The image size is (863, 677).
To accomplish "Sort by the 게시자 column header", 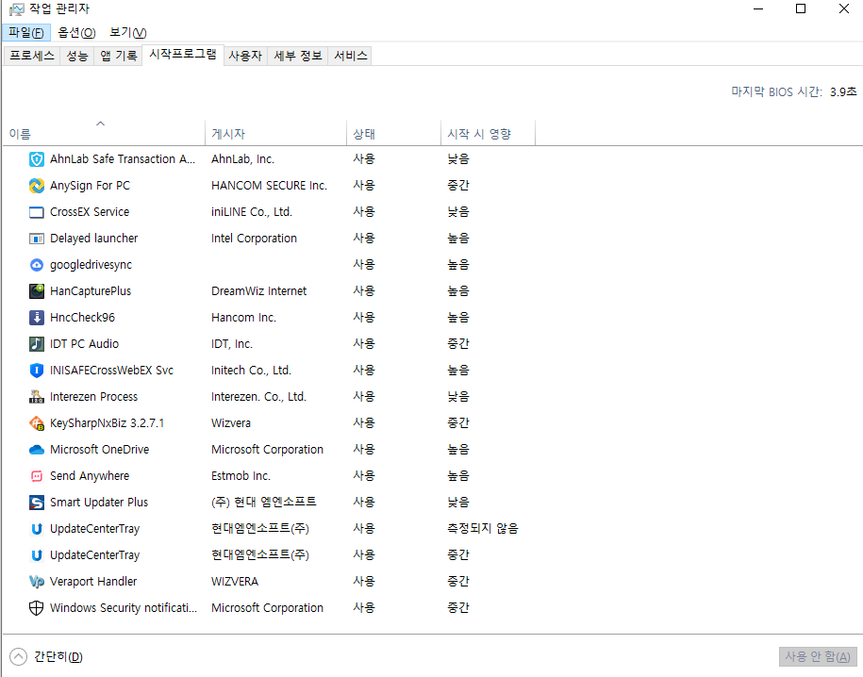I will [275, 133].
